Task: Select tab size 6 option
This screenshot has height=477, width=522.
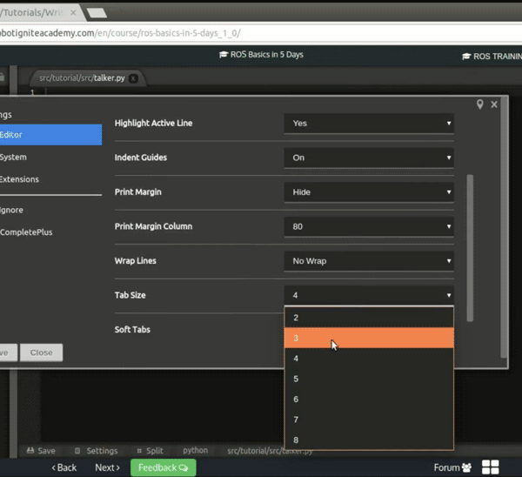Action: [369, 399]
